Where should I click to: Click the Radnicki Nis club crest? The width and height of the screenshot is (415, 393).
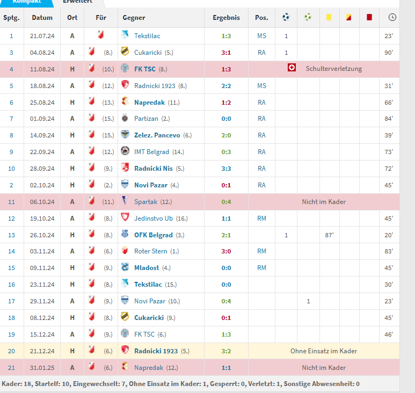point(125,168)
